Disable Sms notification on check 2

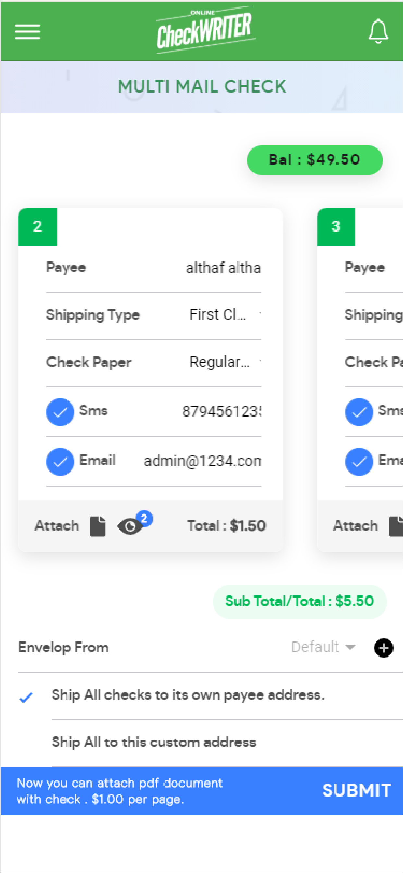[x=60, y=412]
